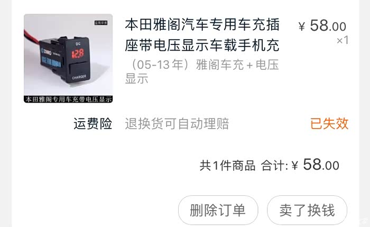The width and height of the screenshot is (370, 227).
Task: Click the 删除订单 button
Action: point(218,210)
